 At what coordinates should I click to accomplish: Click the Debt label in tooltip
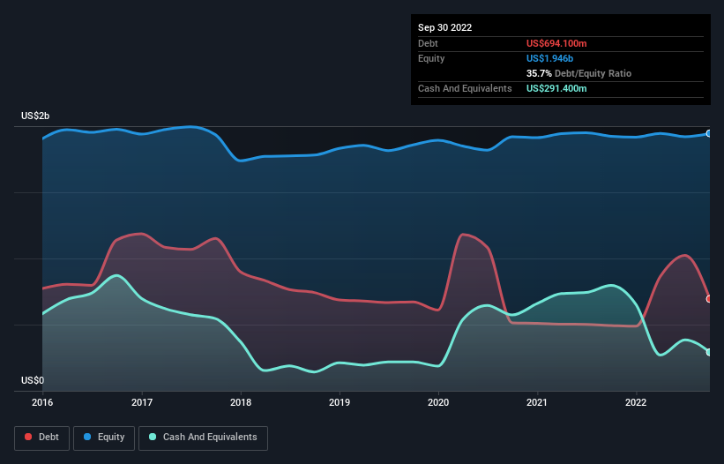coord(428,43)
